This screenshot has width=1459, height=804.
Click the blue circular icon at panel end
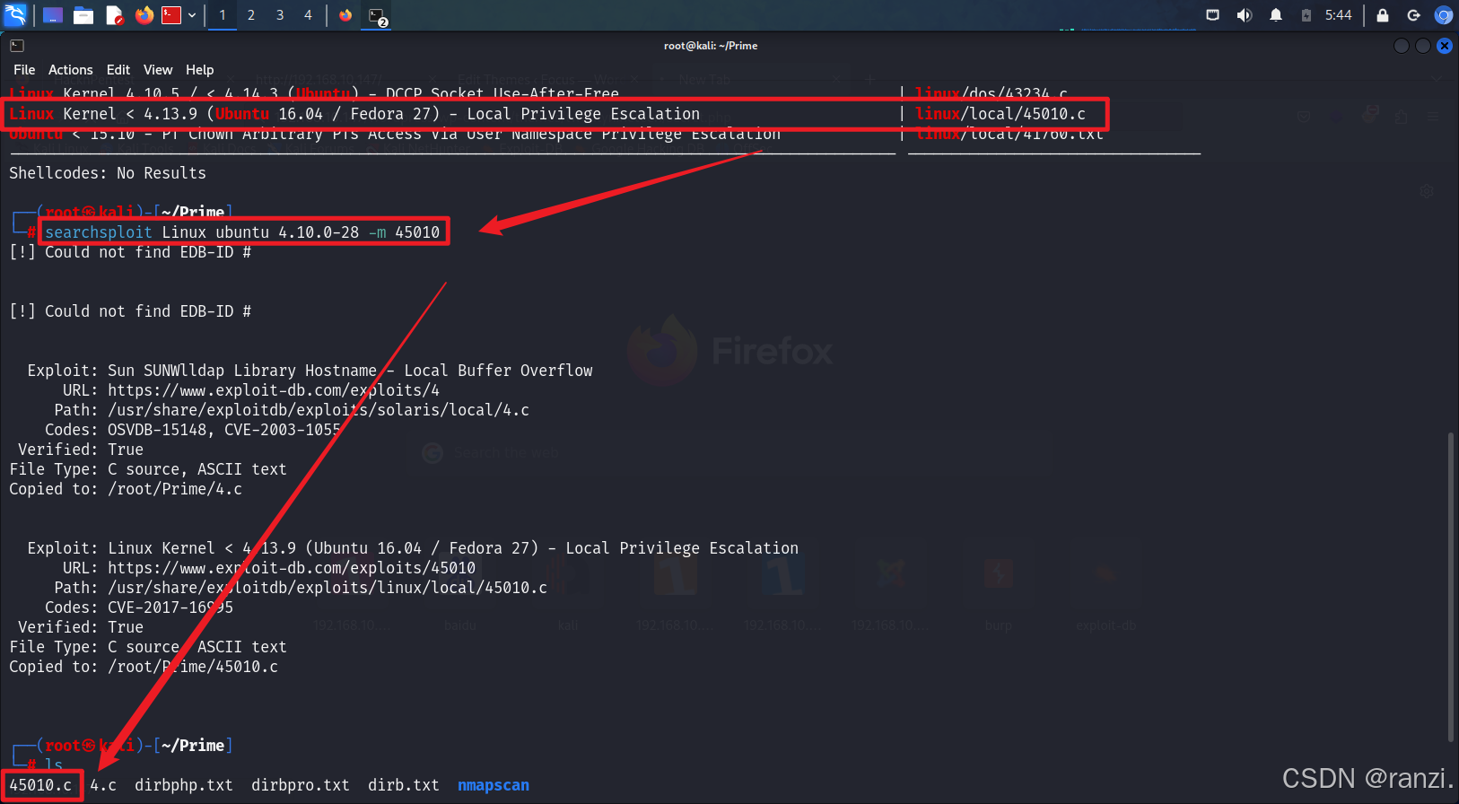point(1443,15)
